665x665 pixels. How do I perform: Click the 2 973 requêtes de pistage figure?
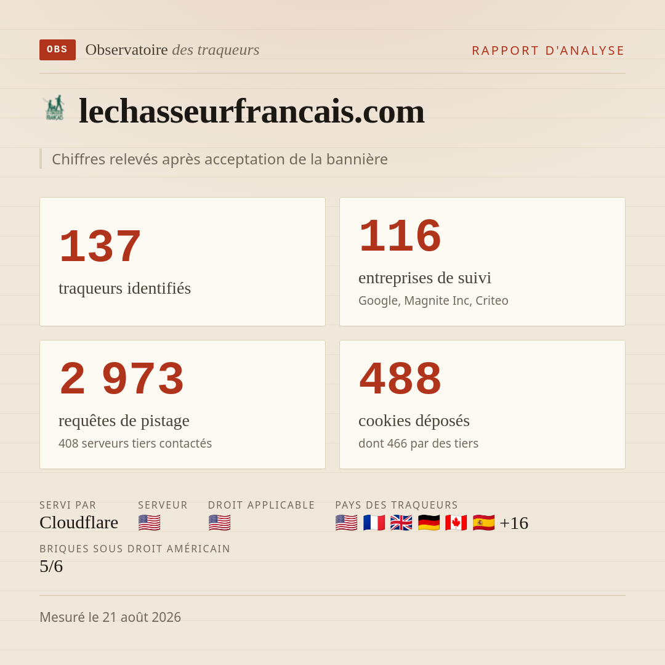tap(122, 379)
